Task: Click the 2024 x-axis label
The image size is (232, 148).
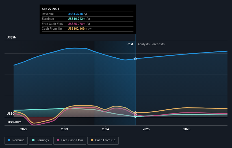Action: click(105, 129)
